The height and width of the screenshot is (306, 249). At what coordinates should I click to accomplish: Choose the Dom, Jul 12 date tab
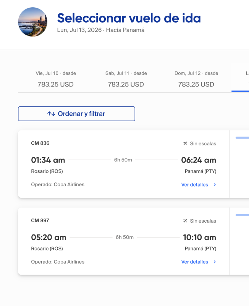pos(196,79)
